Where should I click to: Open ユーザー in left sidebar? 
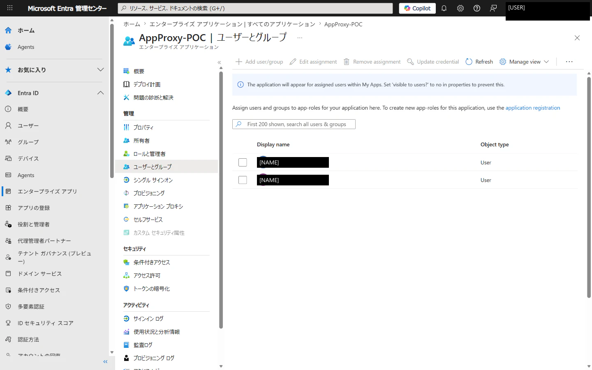click(28, 126)
